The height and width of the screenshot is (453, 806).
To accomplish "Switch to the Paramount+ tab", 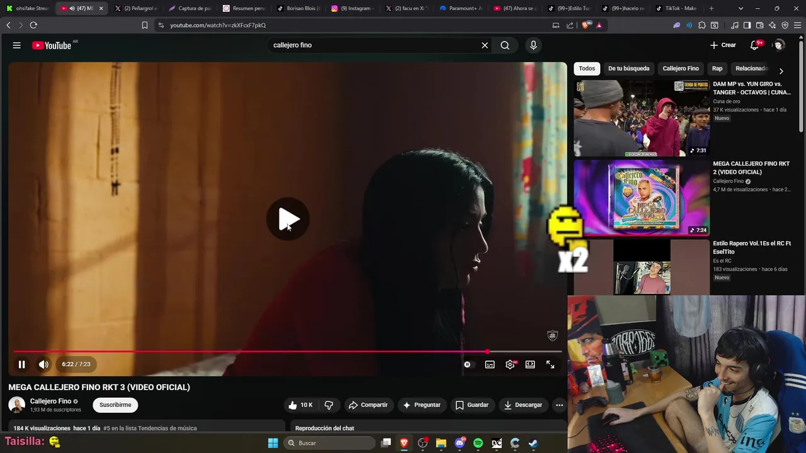I will 461,8.
